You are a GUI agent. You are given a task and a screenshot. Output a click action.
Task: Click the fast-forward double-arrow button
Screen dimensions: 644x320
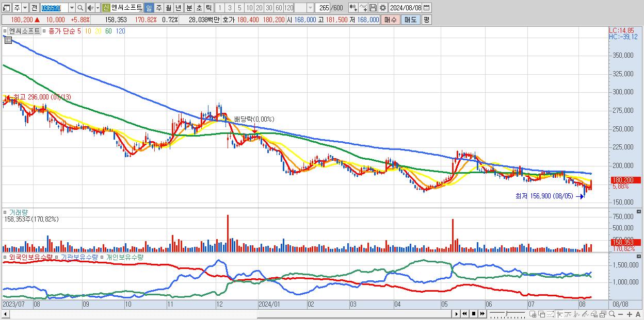tap(482, 314)
